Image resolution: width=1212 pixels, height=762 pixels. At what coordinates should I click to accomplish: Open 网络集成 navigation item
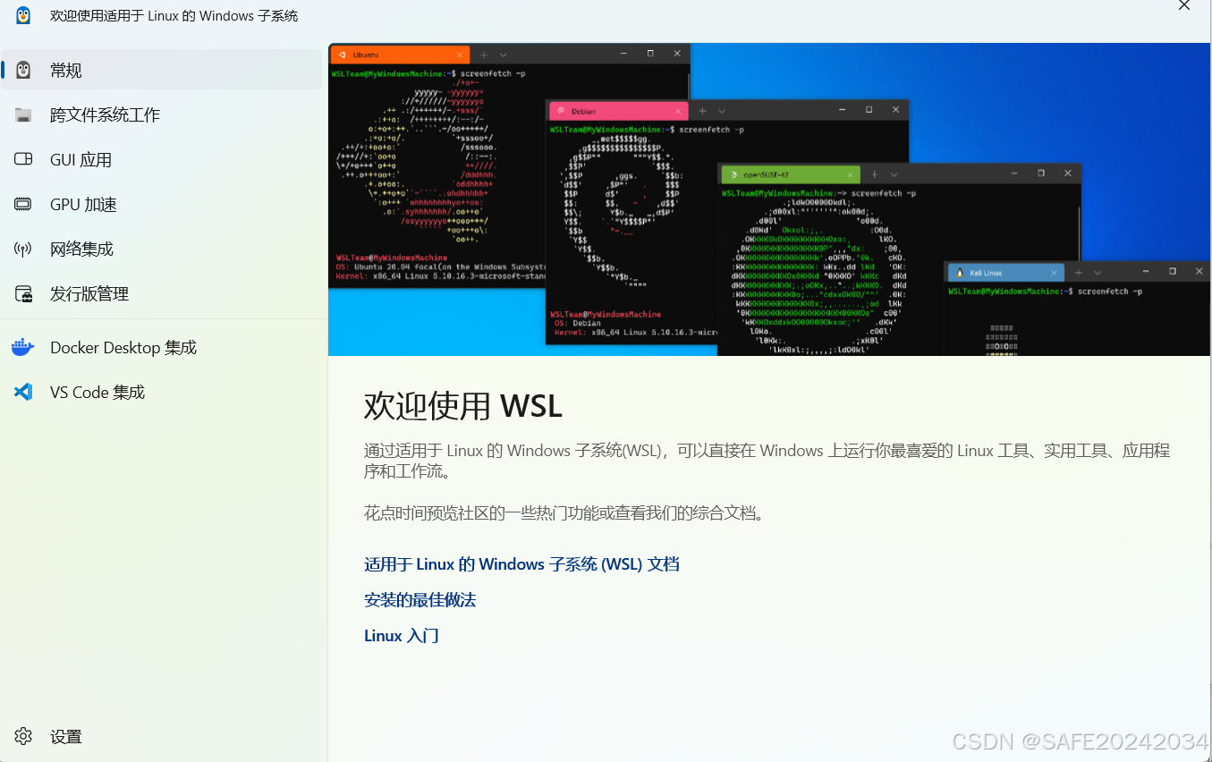tap(162, 249)
